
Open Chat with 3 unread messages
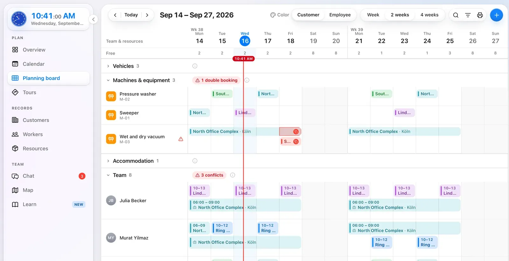coord(48,176)
